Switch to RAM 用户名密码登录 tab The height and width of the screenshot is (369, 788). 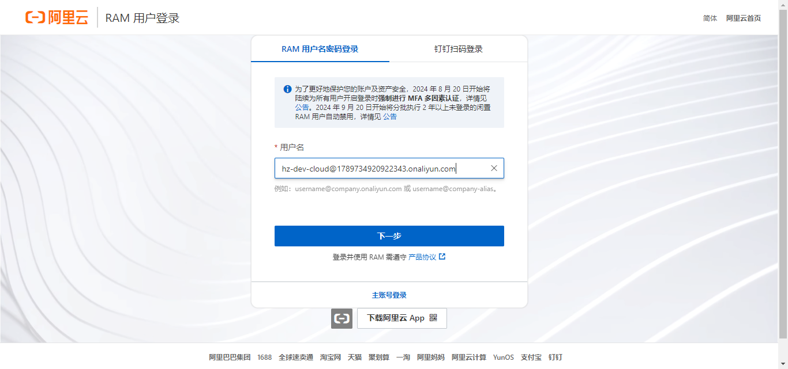tap(320, 49)
